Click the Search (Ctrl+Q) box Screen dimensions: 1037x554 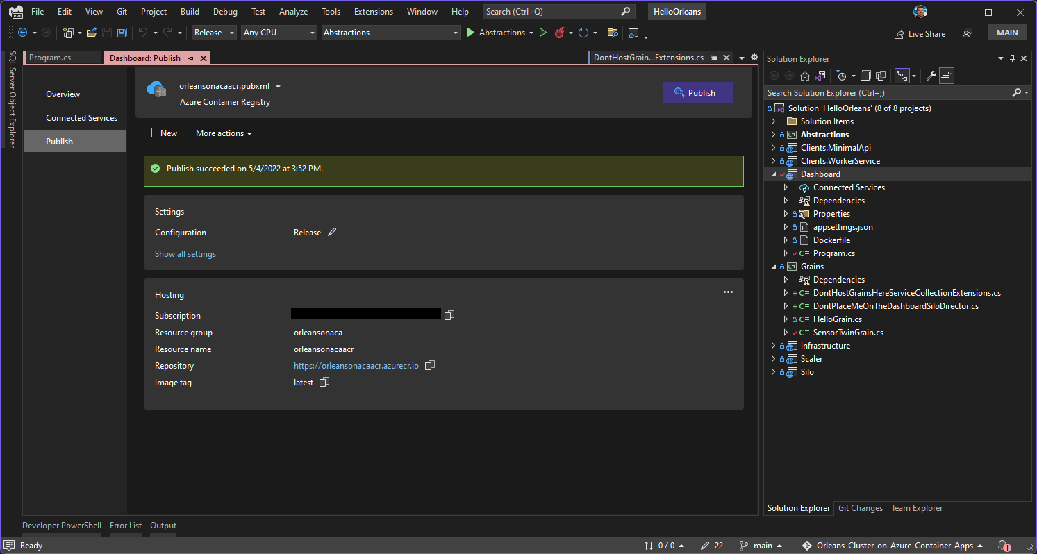point(558,12)
